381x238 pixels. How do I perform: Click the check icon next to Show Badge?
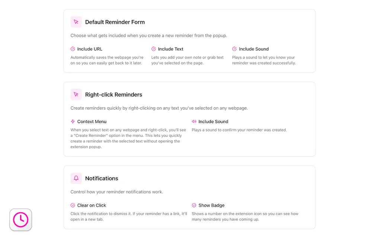[194, 205]
